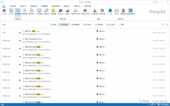Viewport: 170px width, 106px height.
Task: Click the 配置计算器 calculator icon
Action: 131,12
